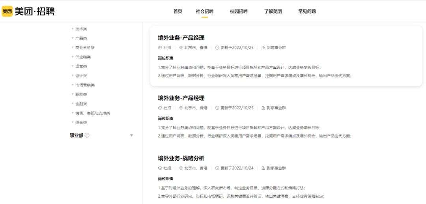Switch to the 校园招聘 tab
426x204 pixels.
[239, 11]
